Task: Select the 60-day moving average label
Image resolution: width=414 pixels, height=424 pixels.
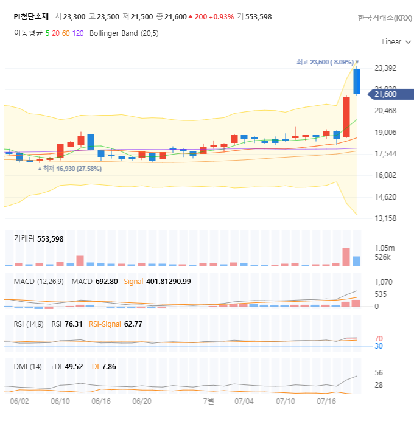Action: [66, 33]
